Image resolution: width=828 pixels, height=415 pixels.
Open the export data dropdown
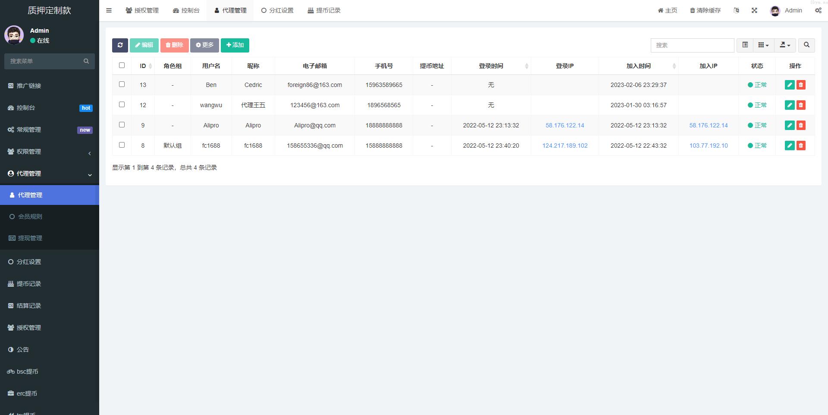[785, 45]
